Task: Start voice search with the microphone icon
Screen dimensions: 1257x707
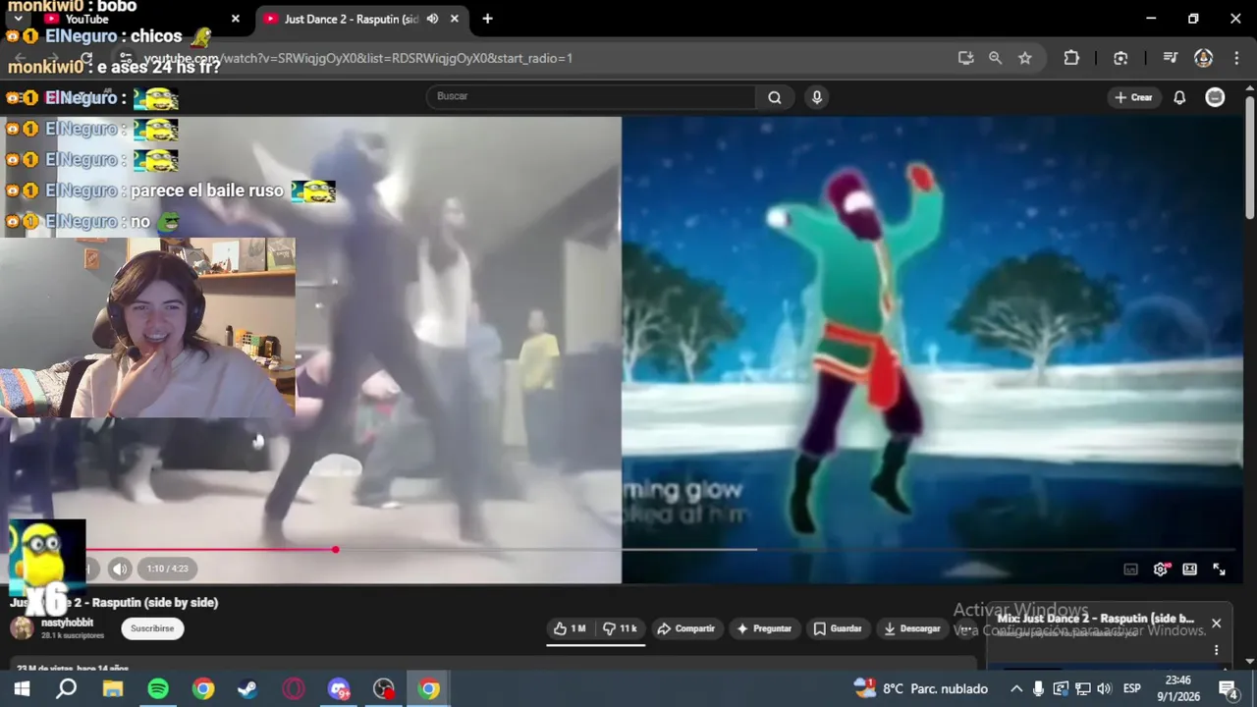Action: tap(816, 97)
